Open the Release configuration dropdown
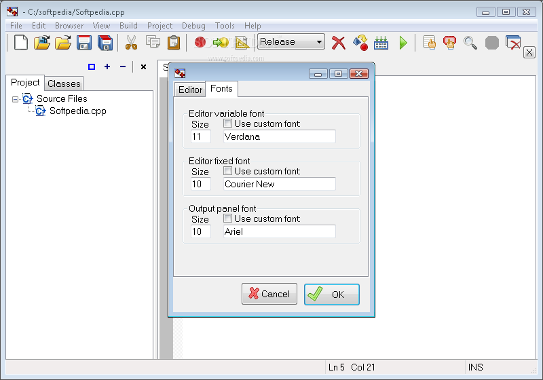543x380 pixels. 291,42
